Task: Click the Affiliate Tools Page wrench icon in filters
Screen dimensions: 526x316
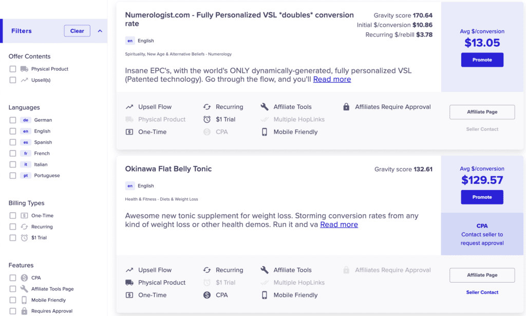Action: (24, 289)
